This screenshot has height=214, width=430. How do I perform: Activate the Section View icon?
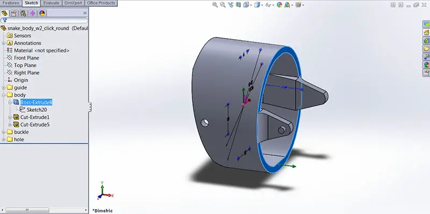point(238,5)
